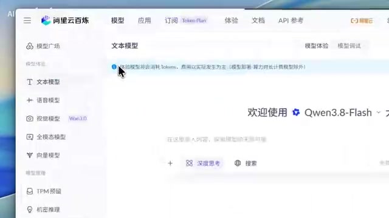Click the 阿里云百炼 logo
Viewport: 389px width, 218px height.
(65, 21)
